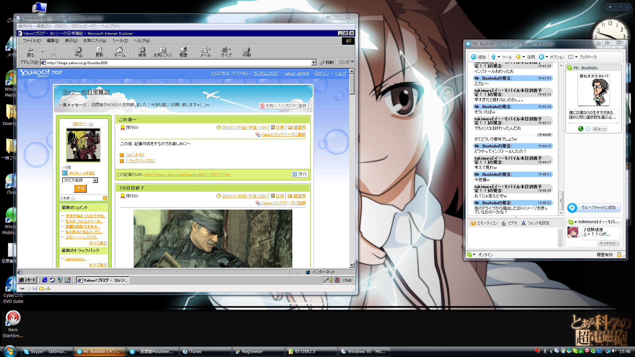Viewport: 635px width, 357px height.
Task: Click the Add (追加) plus icon in Skype
Action: (x=474, y=57)
